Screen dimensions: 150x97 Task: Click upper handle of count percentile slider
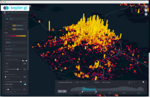click(x=26, y=61)
